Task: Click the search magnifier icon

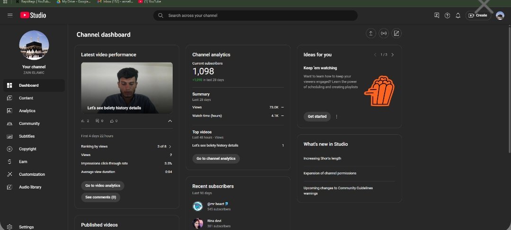Action: click(x=160, y=15)
